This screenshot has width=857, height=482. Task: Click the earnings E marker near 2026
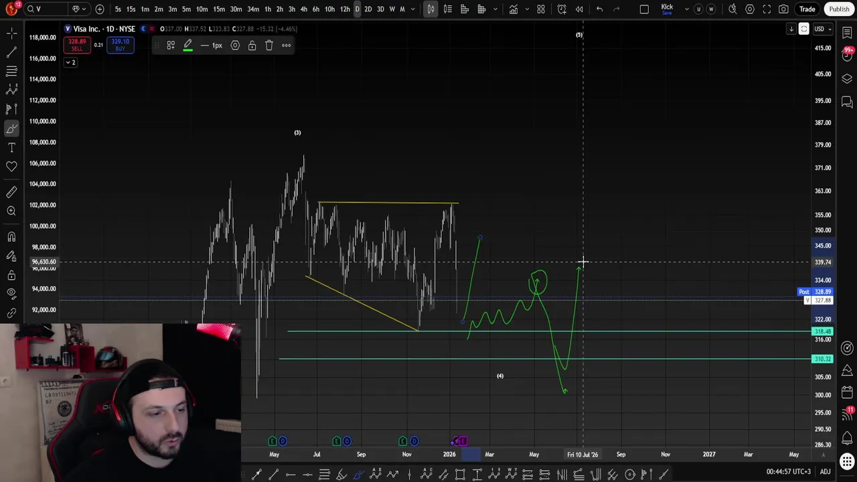point(463,441)
